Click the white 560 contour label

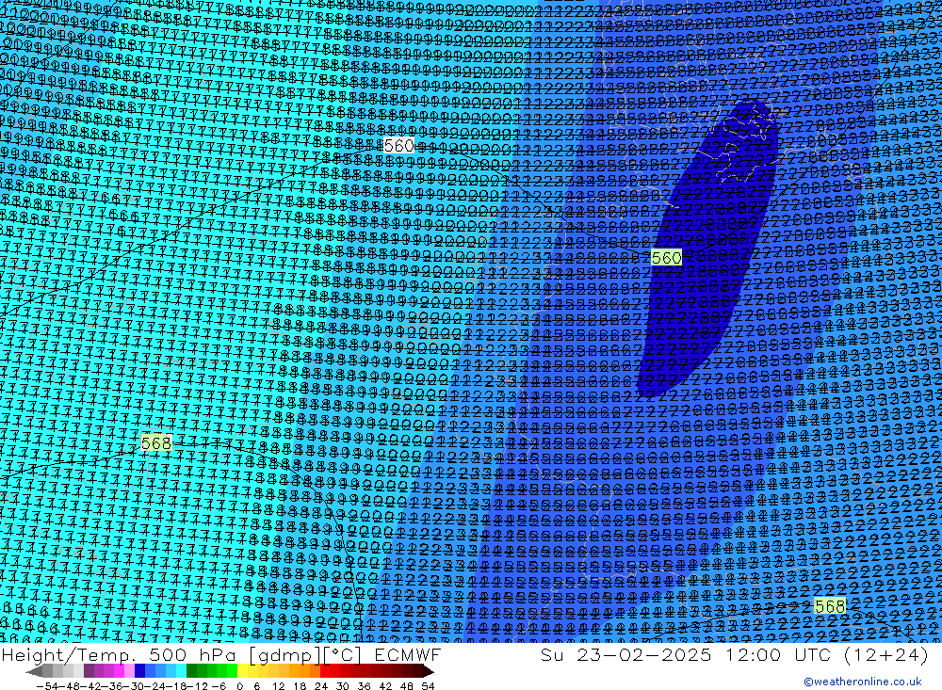coord(398,145)
